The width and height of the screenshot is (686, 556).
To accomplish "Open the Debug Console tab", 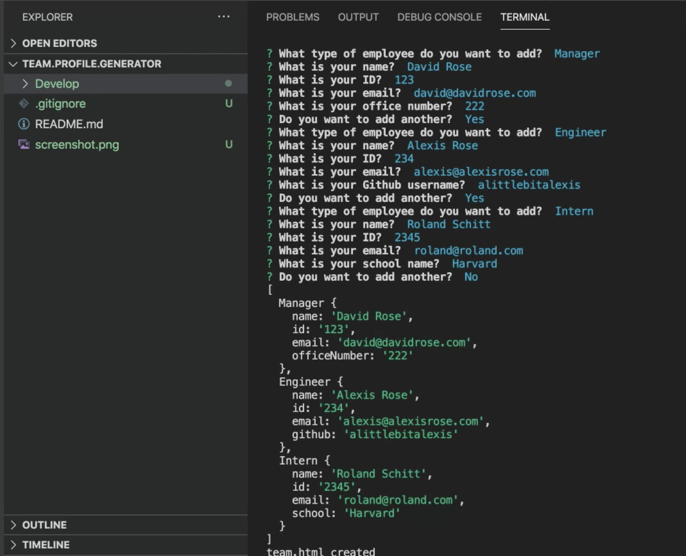I will click(x=439, y=17).
